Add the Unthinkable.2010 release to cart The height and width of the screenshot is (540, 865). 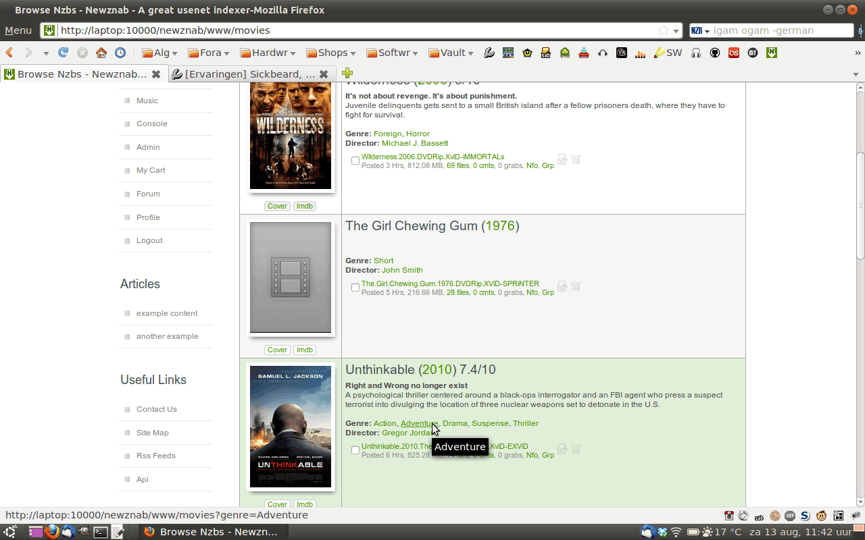[x=576, y=450]
